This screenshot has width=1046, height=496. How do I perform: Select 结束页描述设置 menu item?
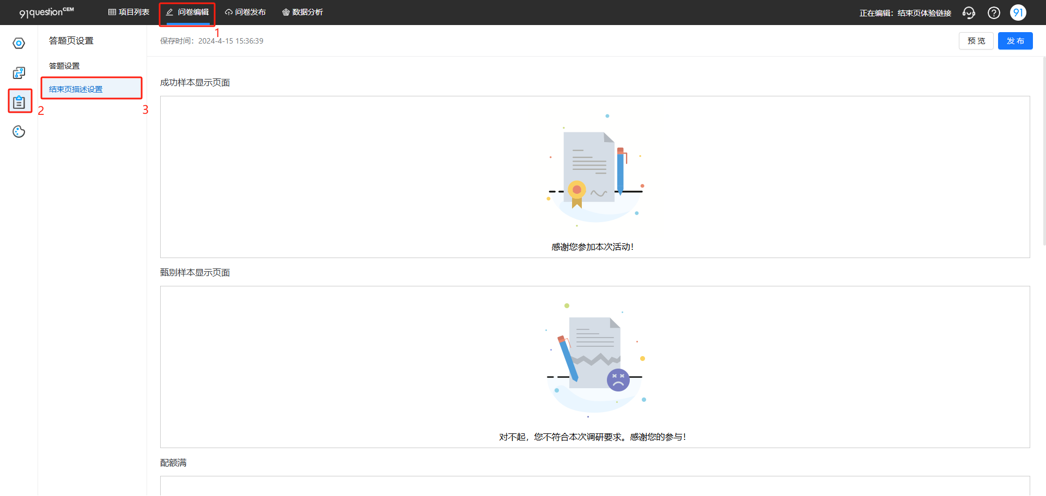point(92,89)
